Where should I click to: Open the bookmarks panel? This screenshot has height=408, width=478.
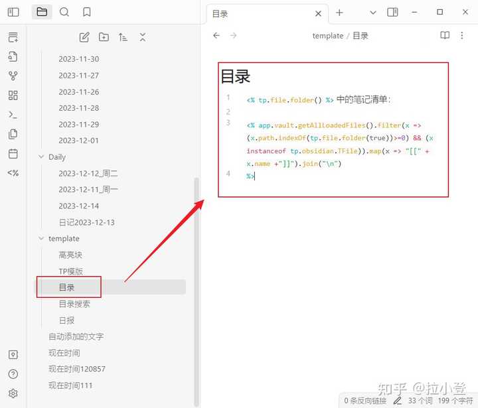tap(87, 12)
